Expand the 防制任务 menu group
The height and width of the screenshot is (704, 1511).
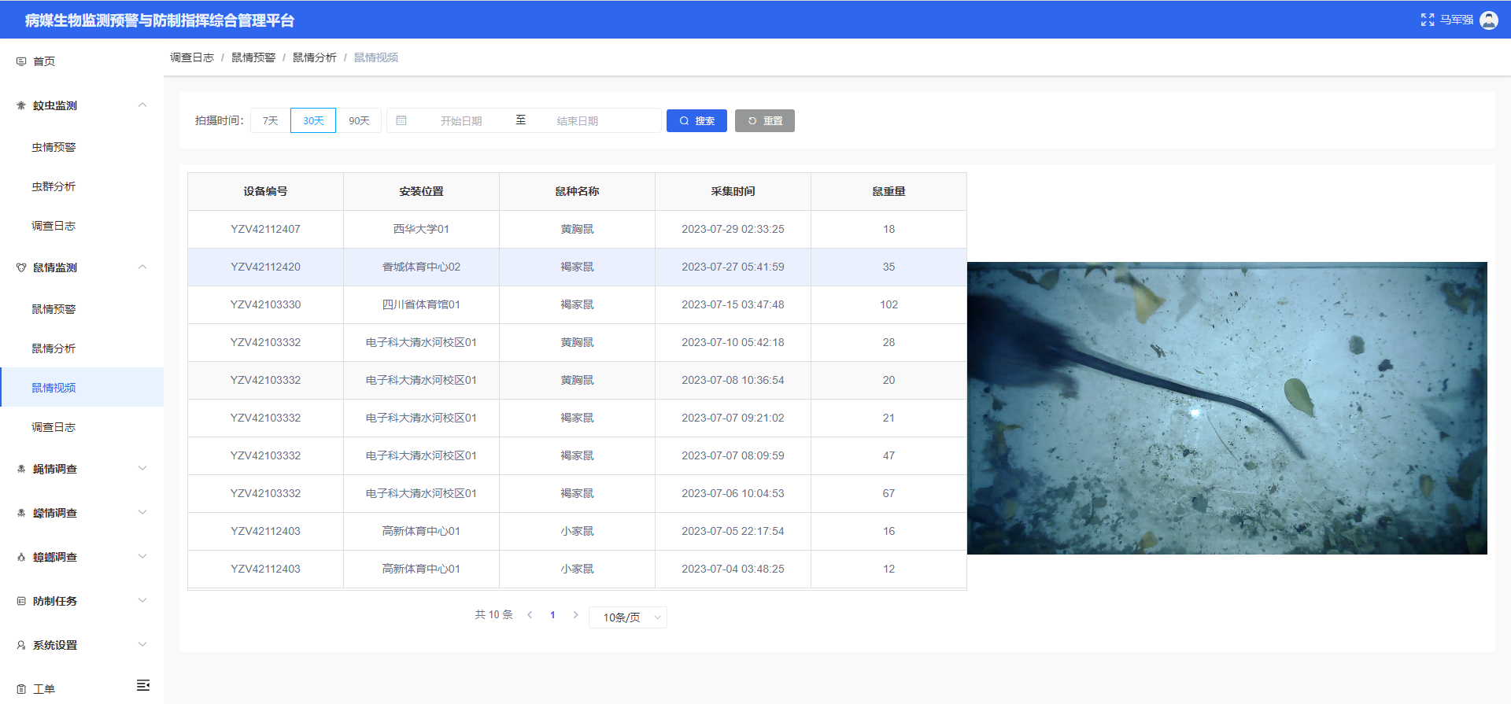click(x=142, y=601)
